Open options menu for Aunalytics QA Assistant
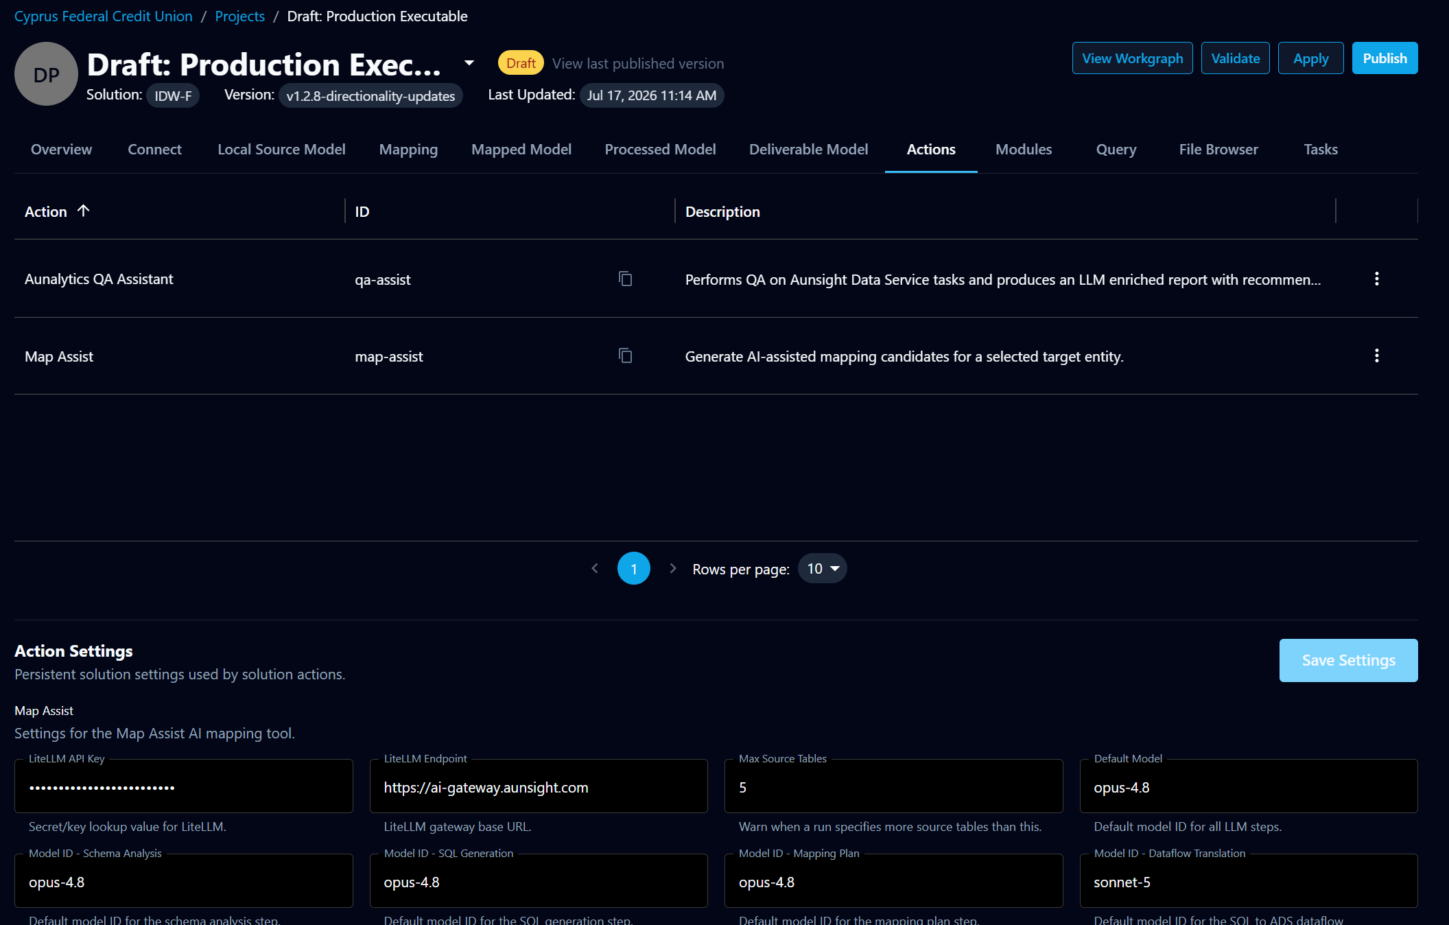 point(1376,279)
